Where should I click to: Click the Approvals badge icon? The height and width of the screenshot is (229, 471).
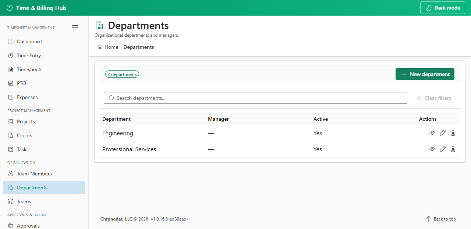point(11,226)
